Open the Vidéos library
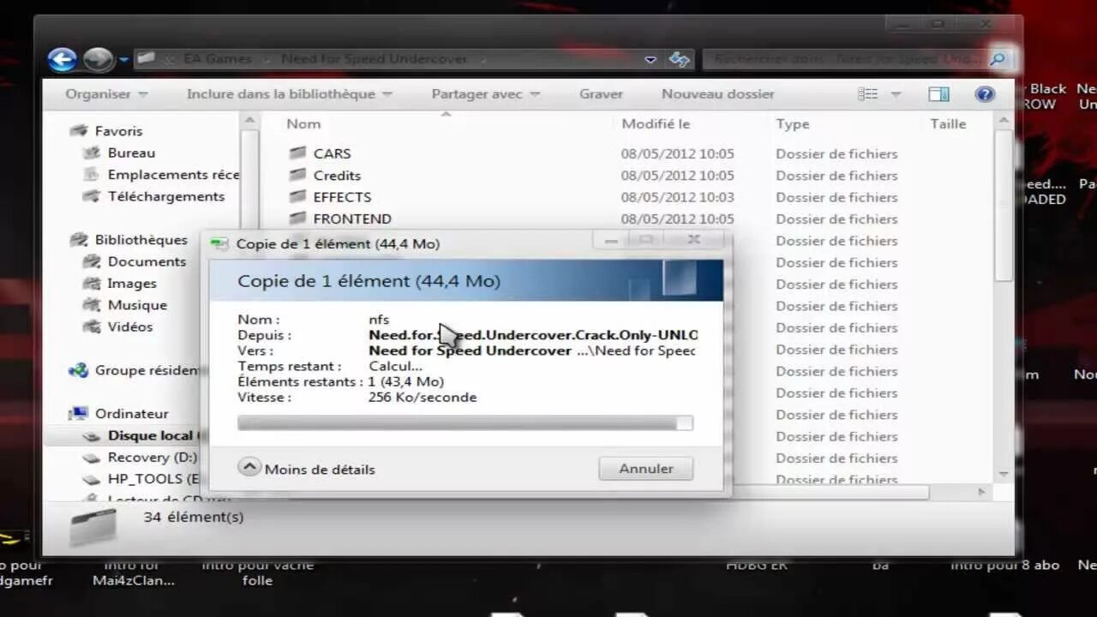This screenshot has width=1097, height=617. tap(130, 326)
